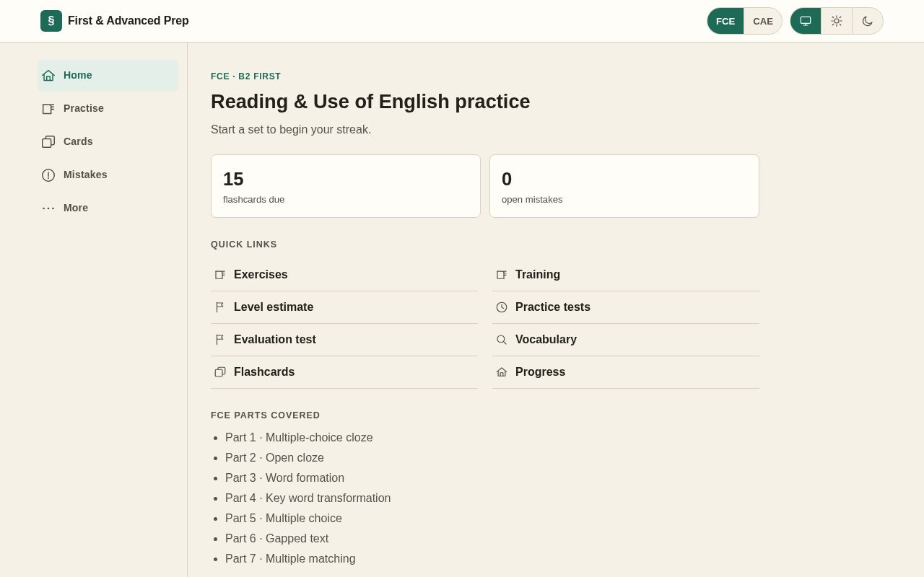Switch to the CAE exam level
This screenshot has height=577, width=924.
pyautogui.click(x=763, y=21)
